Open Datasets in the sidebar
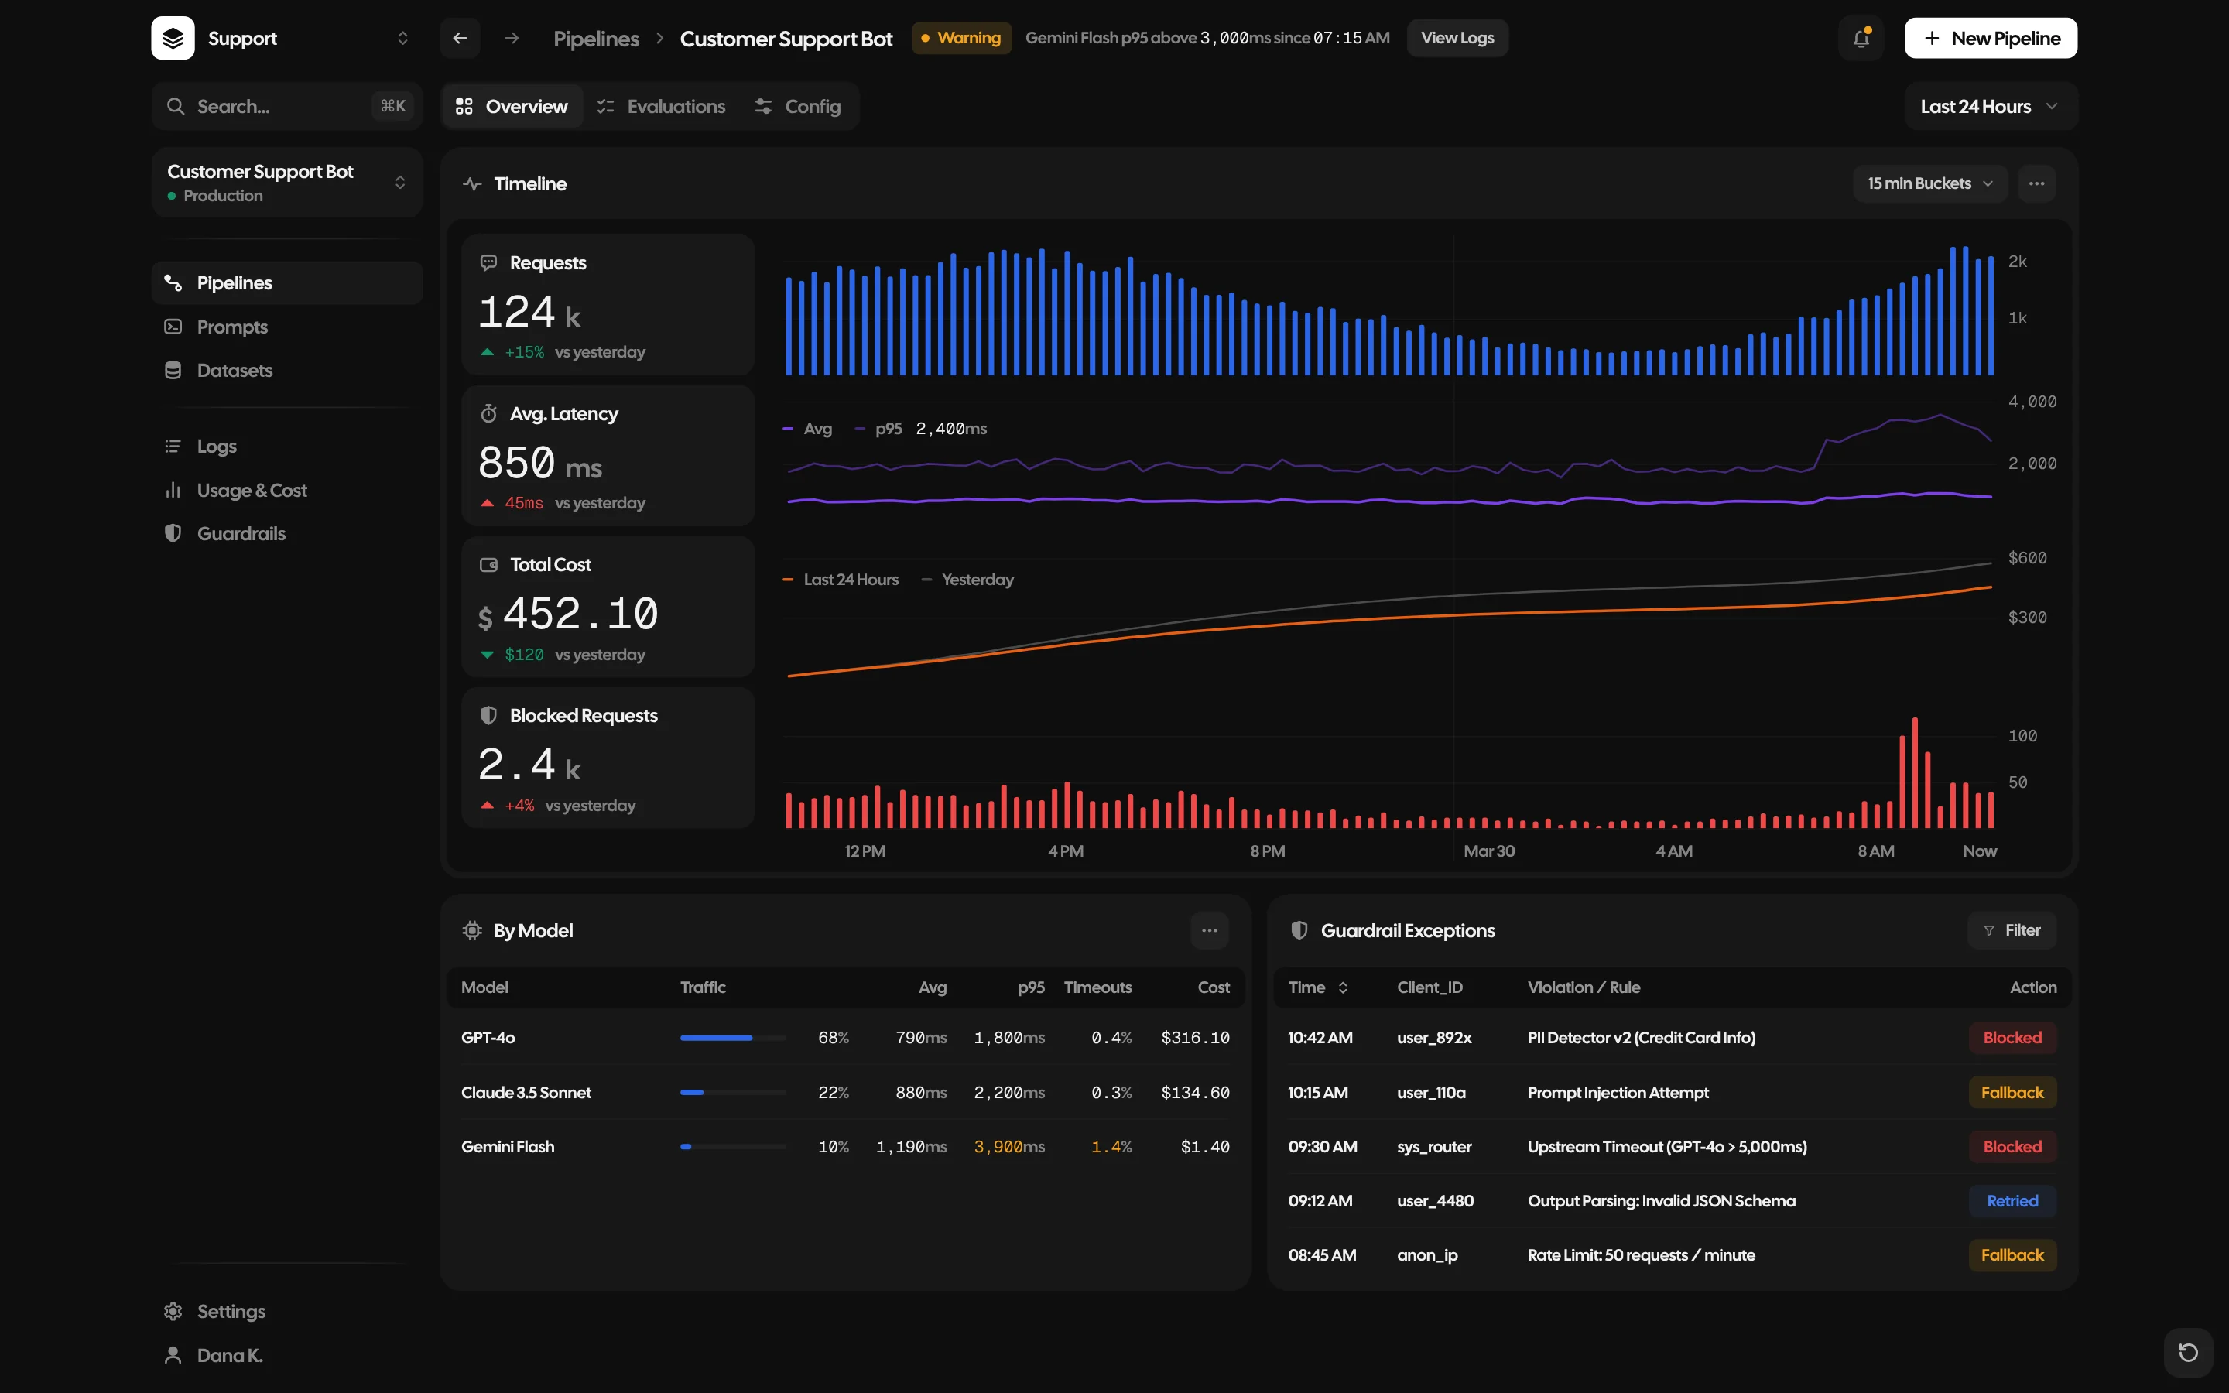The width and height of the screenshot is (2229, 1393). 287,371
